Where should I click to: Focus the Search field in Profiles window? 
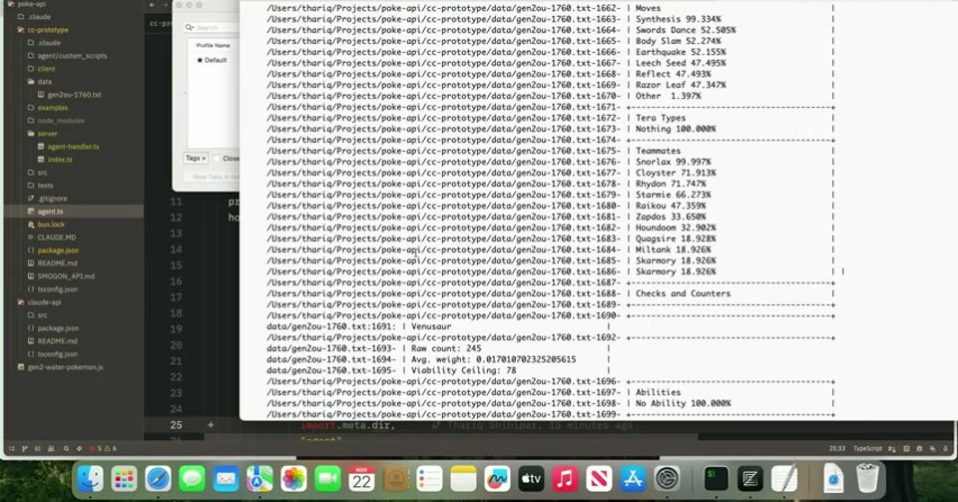(211, 28)
